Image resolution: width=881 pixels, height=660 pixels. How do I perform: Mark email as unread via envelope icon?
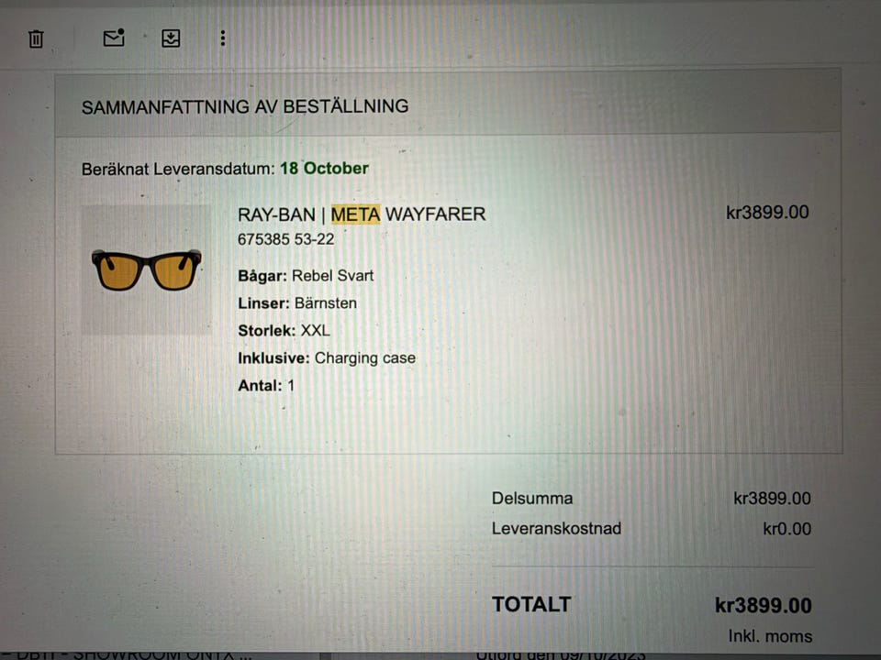click(114, 38)
